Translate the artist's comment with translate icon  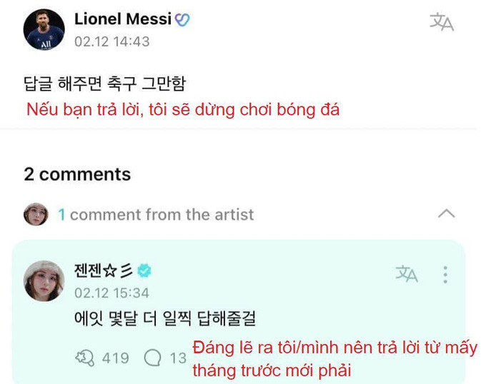tap(407, 273)
